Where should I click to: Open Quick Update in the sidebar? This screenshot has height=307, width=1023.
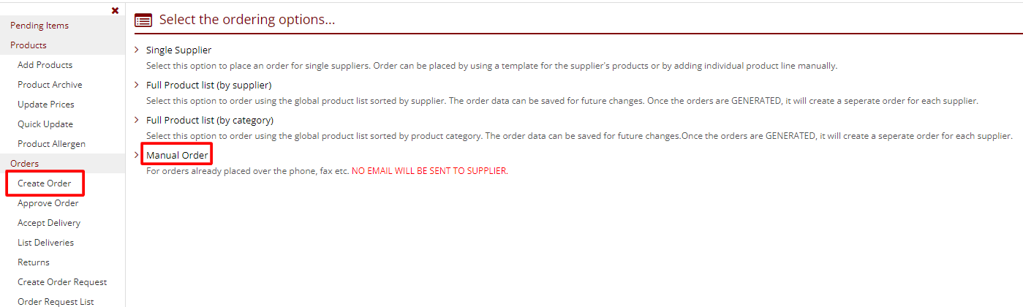(45, 124)
